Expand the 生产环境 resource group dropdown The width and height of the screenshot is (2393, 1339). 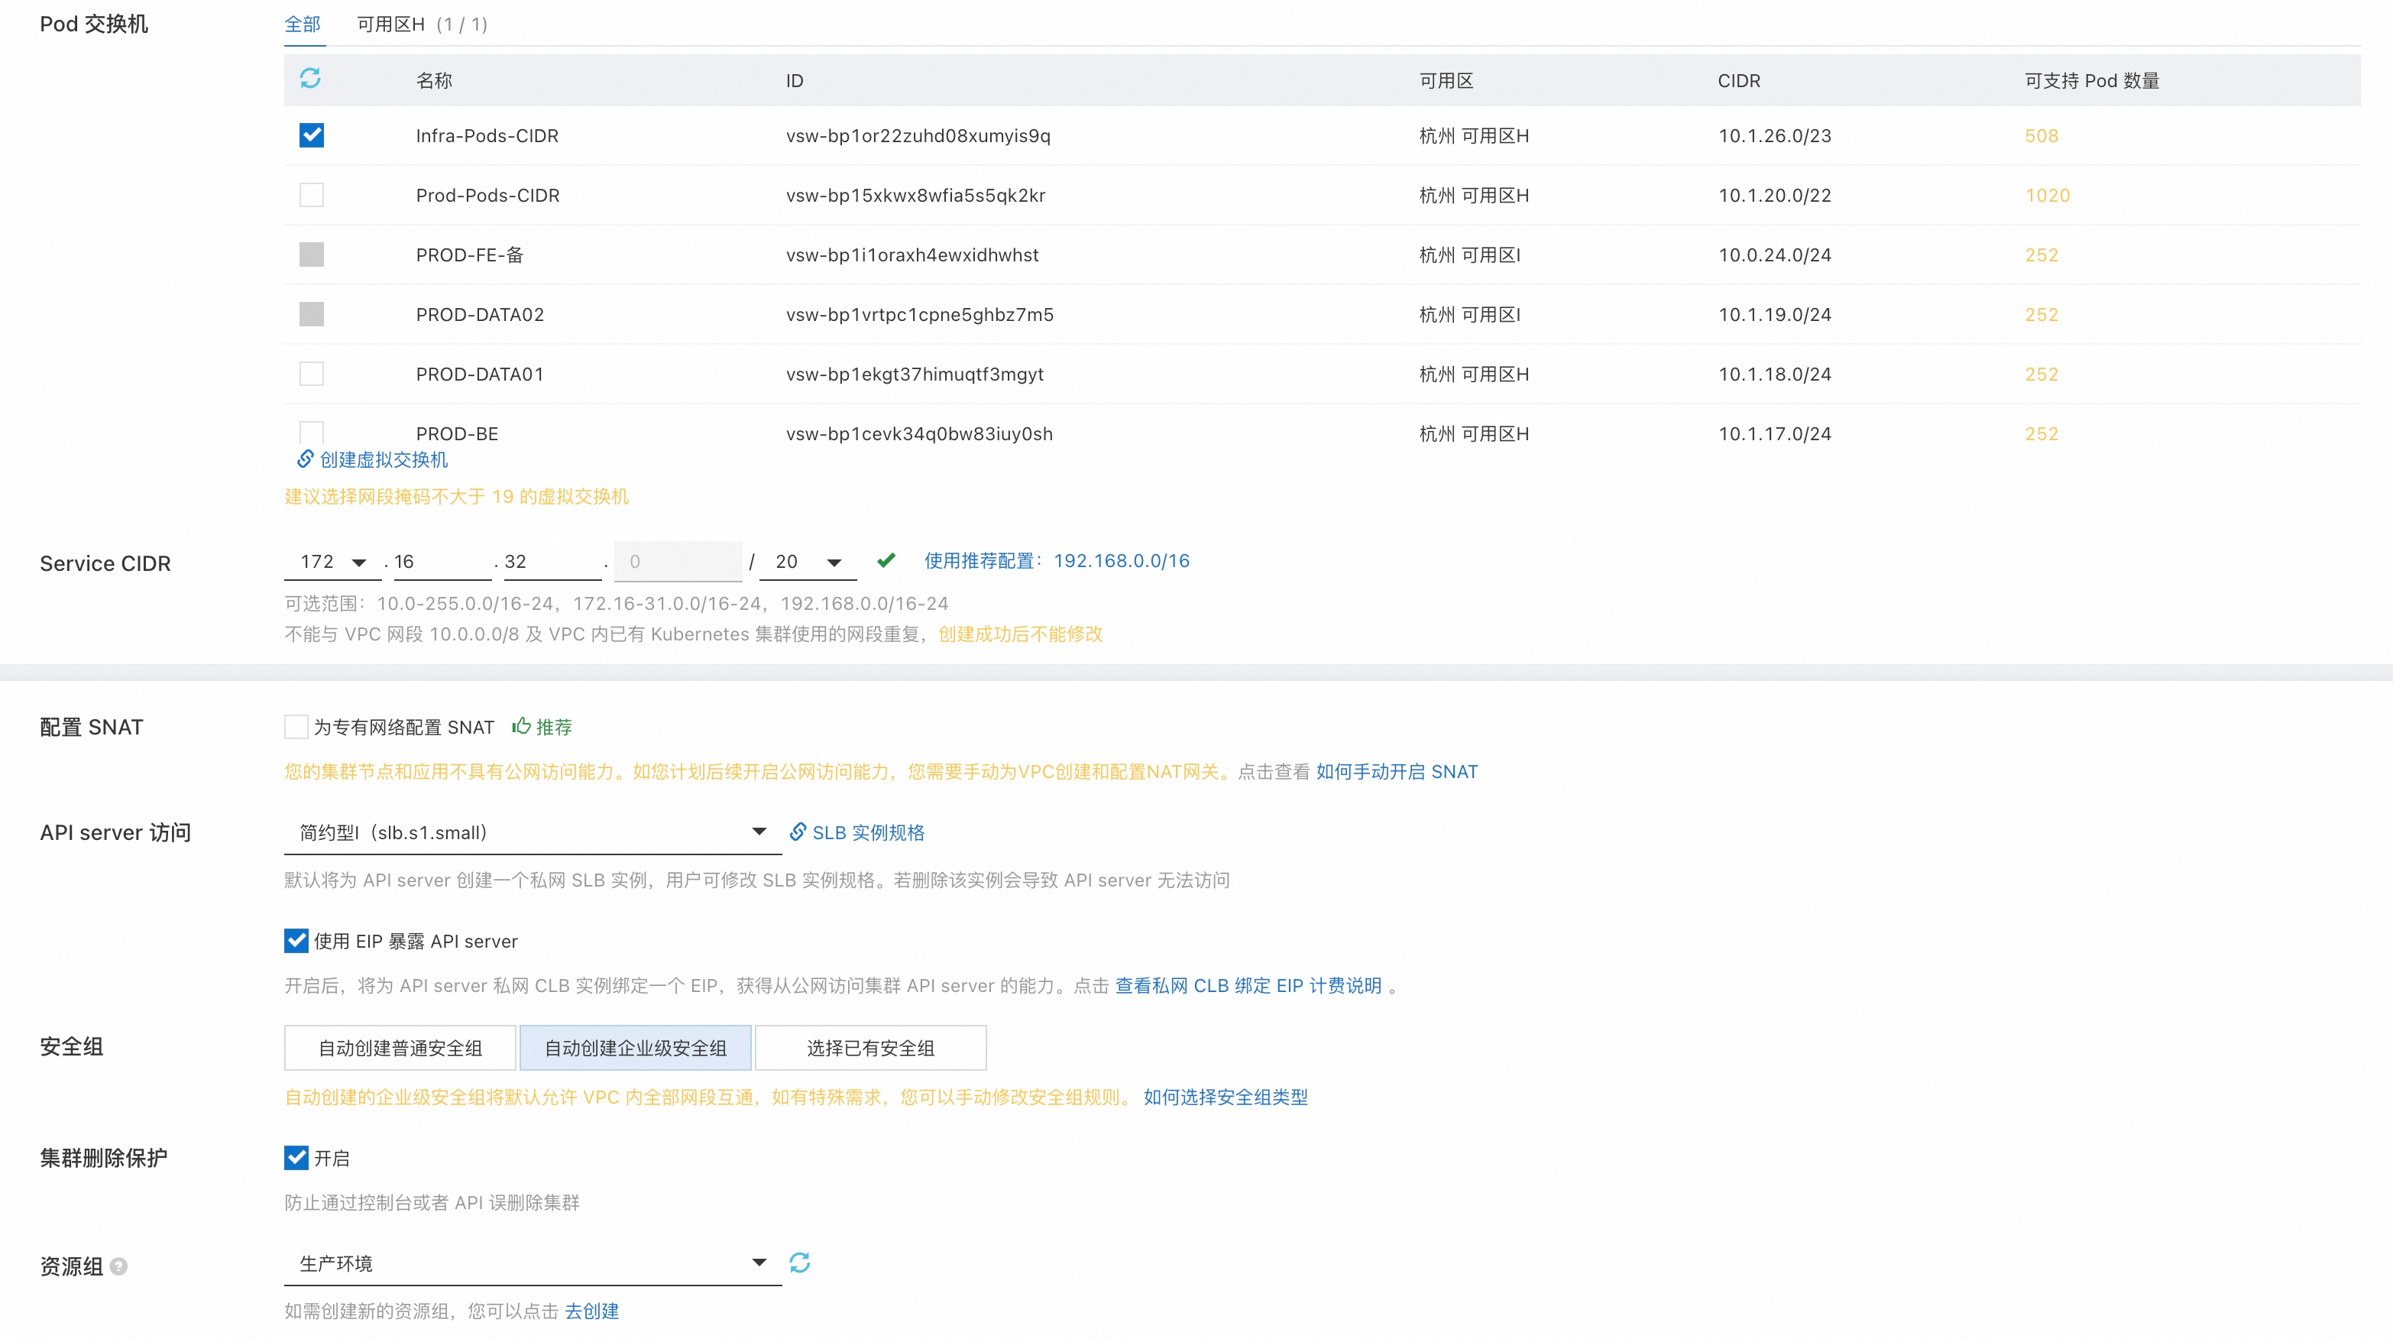point(533,1263)
